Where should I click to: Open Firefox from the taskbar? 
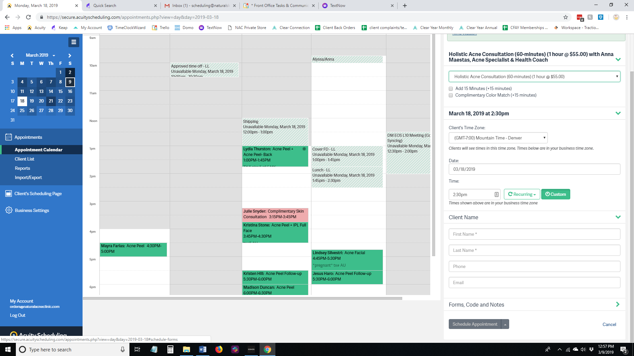point(219,349)
